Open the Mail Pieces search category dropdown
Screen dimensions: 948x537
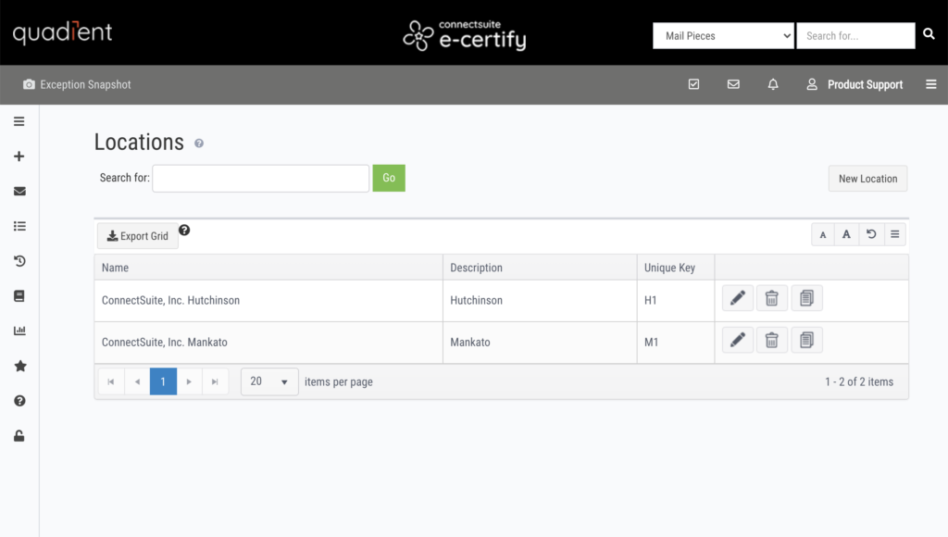point(723,35)
